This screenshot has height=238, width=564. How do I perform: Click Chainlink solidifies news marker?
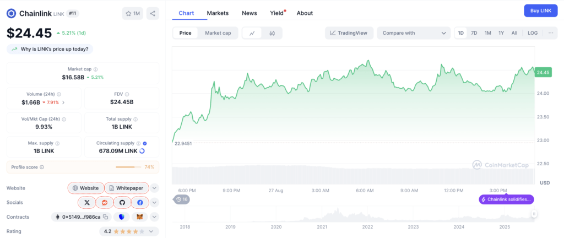pyautogui.click(x=506, y=199)
